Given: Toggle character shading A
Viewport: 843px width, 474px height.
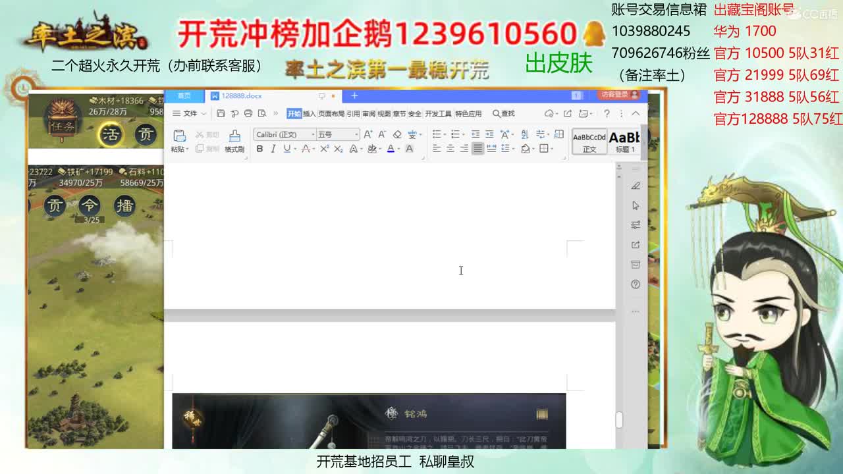Looking at the screenshot, I should coord(409,149).
